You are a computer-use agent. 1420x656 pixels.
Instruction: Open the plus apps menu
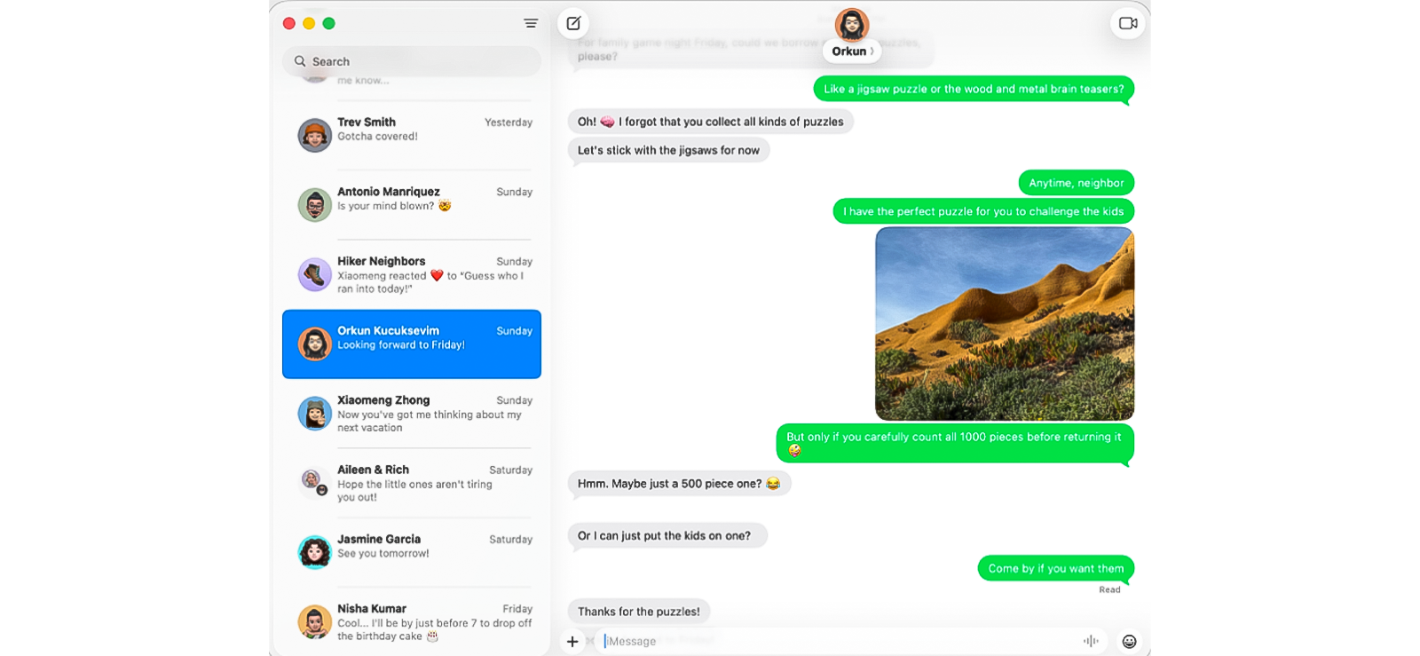point(572,641)
